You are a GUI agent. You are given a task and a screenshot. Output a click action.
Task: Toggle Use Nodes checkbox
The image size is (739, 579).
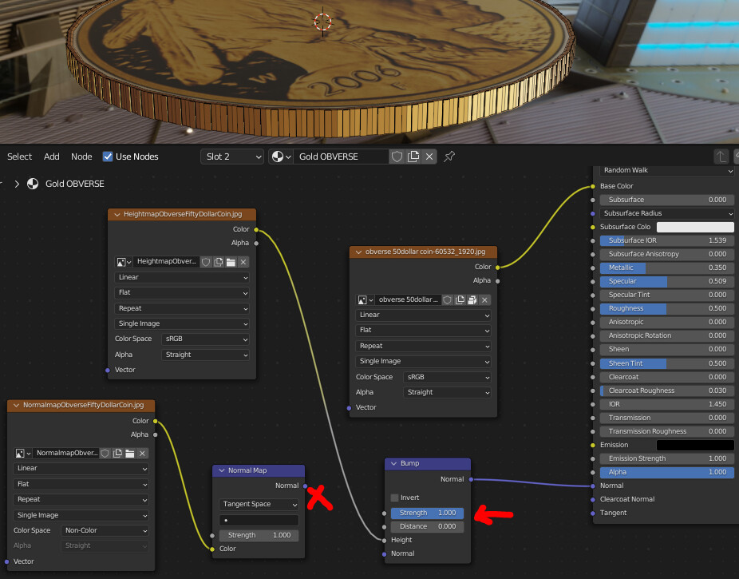pos(108,157)
